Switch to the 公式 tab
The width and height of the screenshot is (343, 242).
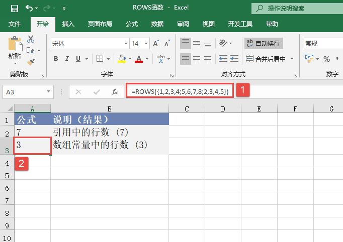(132, 24)
